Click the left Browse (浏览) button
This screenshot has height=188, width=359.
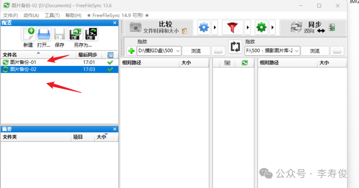click(x=196, y=51)
